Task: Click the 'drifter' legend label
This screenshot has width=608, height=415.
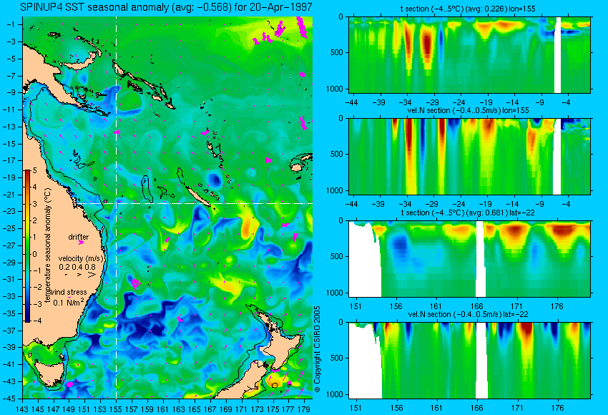Action: pos(79,237)
